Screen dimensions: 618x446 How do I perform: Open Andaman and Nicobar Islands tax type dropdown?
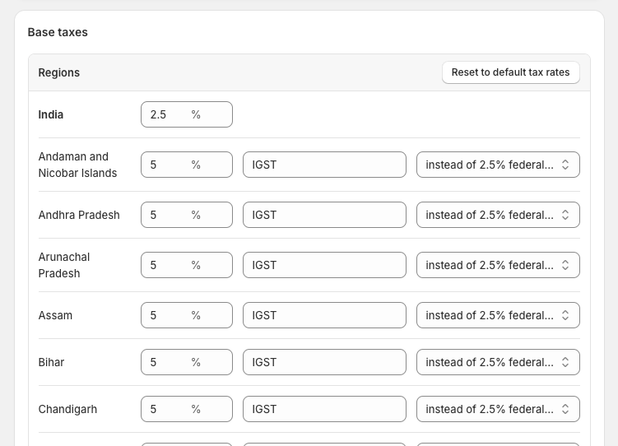point(497,165)
